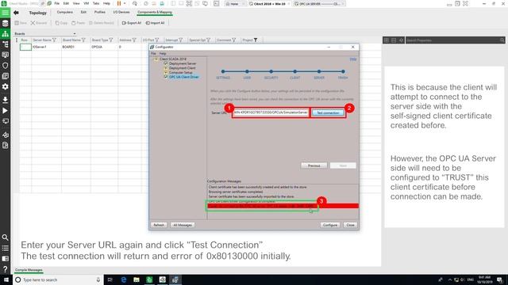Filter the Board Name column
This screenshot has width=508, height=285.
click(83, 40)
